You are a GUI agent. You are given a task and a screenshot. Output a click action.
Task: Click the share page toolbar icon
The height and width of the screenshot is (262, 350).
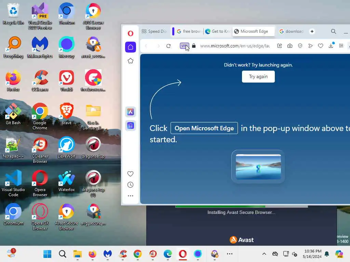(280, 46)
